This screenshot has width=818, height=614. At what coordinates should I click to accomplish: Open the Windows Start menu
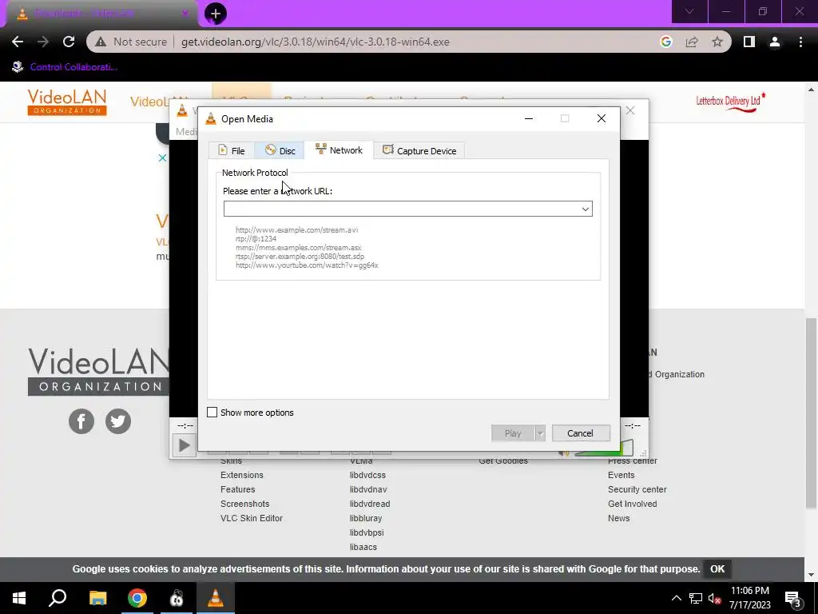pyautogui.click(x=19, y=598)
